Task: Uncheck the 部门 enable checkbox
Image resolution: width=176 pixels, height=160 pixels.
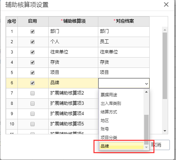Action: 33,32
